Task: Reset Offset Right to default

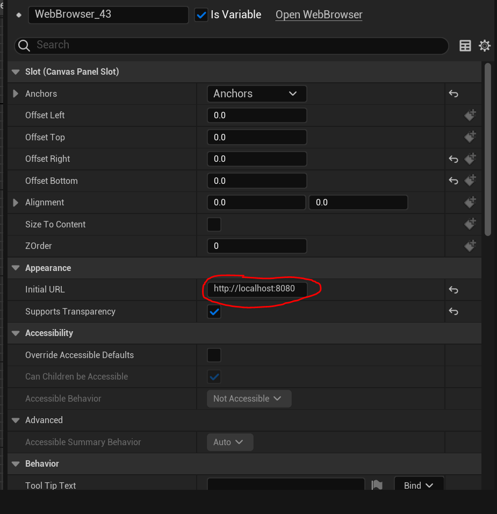Action: coord(453,159)
